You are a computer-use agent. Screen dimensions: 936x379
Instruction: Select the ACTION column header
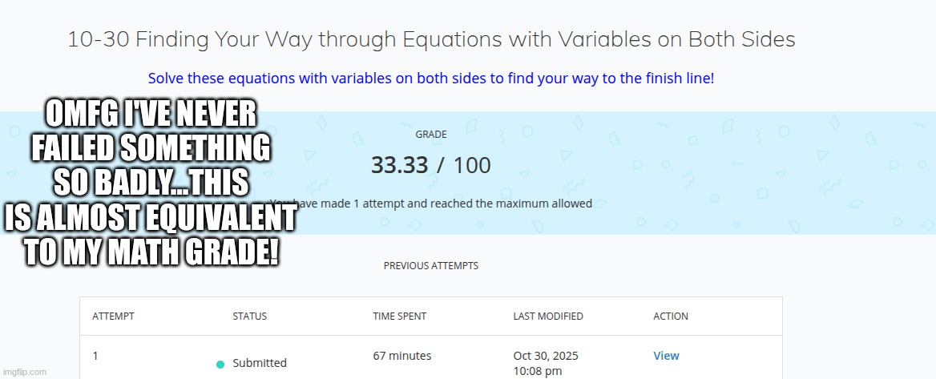(x=671, y=317)
